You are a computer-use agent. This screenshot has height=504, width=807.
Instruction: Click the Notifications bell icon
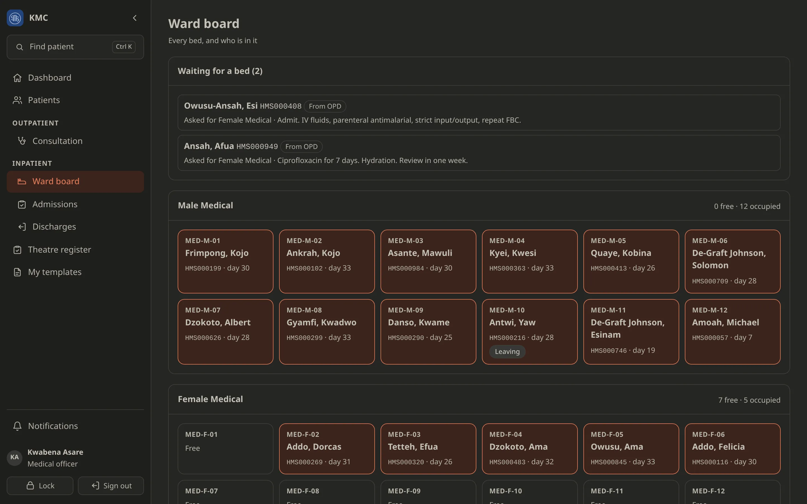click(x=17, y=426)
